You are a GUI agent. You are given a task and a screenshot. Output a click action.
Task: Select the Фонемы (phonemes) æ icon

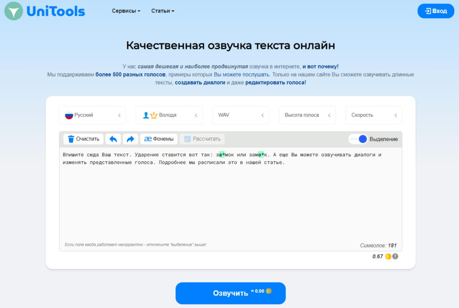[x=147, y=139]
